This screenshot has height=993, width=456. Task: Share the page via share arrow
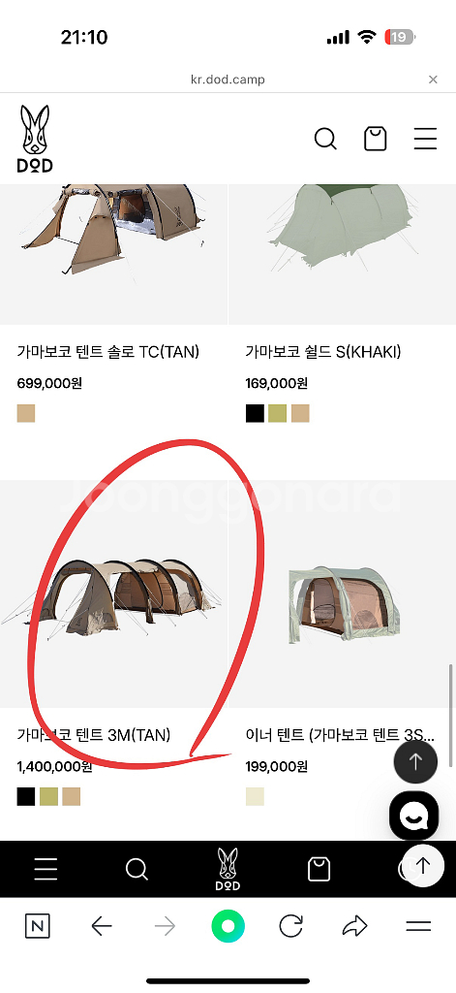click(x=354, y=927)
